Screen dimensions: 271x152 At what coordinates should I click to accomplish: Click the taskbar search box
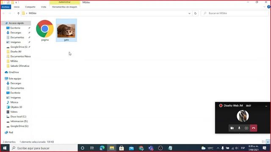pos(44,148)
